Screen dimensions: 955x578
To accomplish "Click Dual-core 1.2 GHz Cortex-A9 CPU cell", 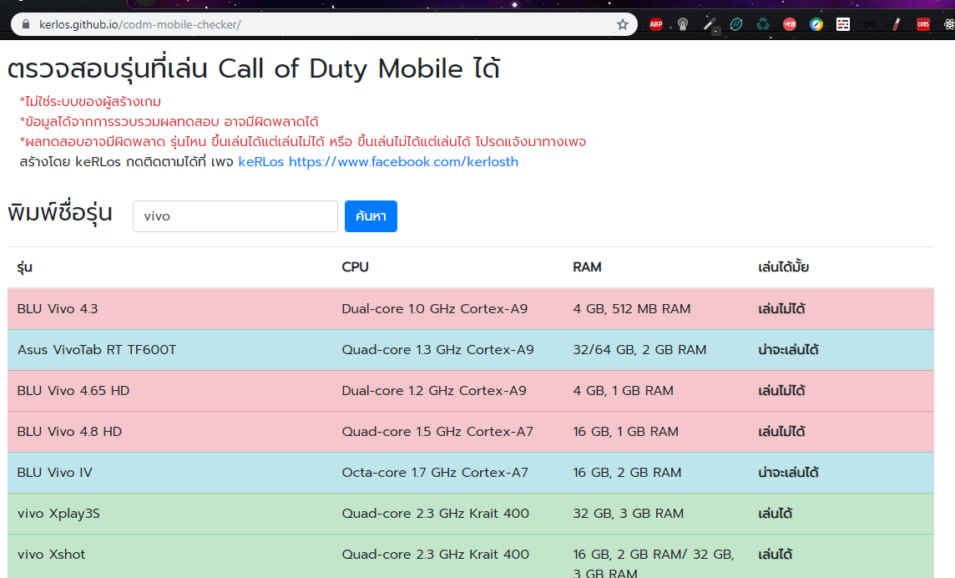I will [434, 390].
